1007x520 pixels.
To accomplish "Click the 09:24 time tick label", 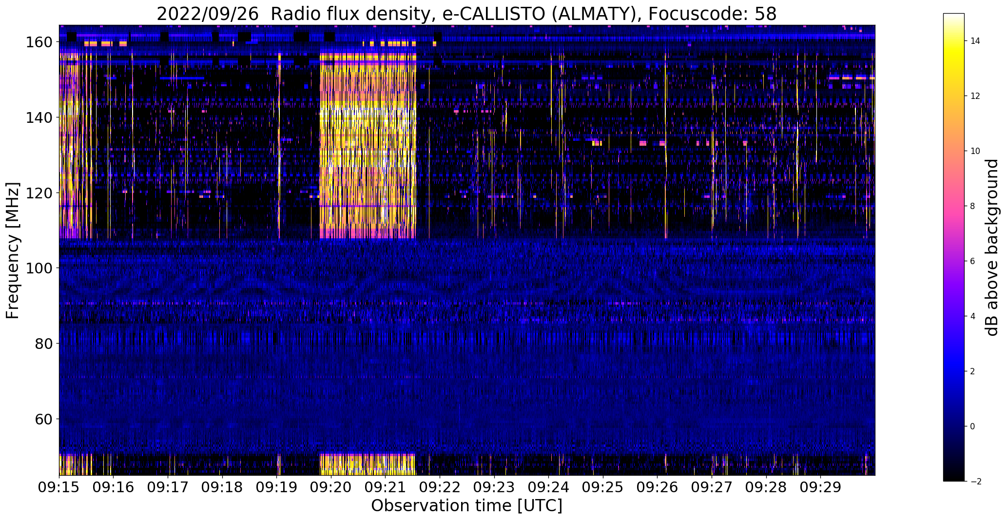I will [x=548, y=487].
